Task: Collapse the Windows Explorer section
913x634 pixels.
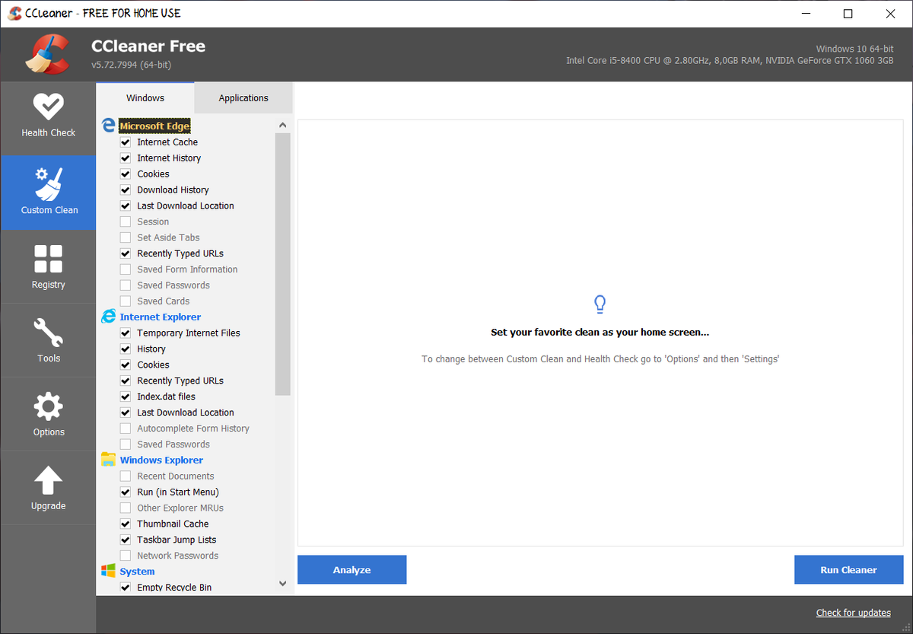Action: [161, 460]
